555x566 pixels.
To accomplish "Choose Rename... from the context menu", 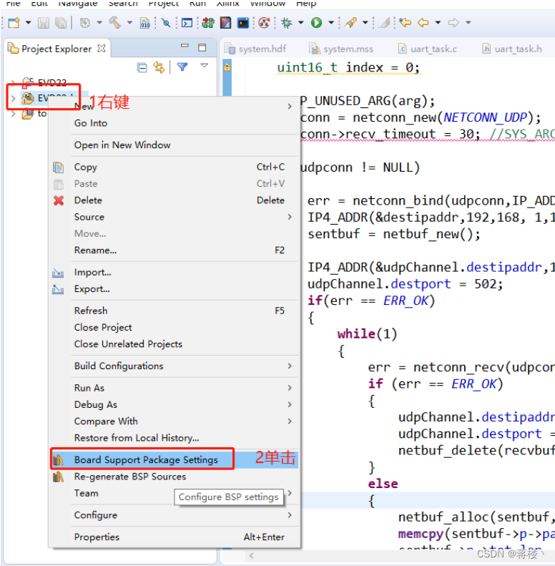I will coord(175,250).
